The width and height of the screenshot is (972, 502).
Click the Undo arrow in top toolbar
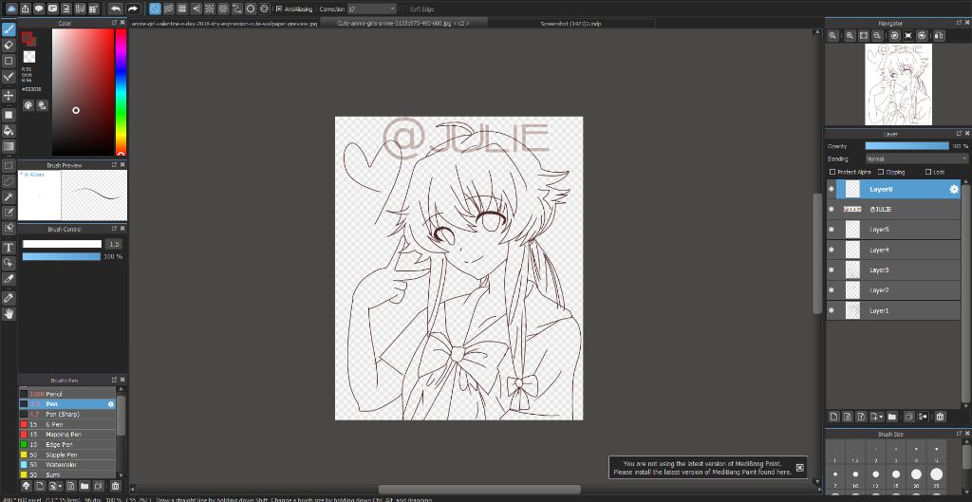115,9
